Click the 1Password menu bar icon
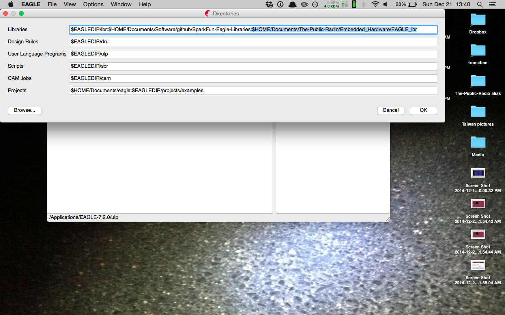505x315 pixels. (x=281, y=4)
